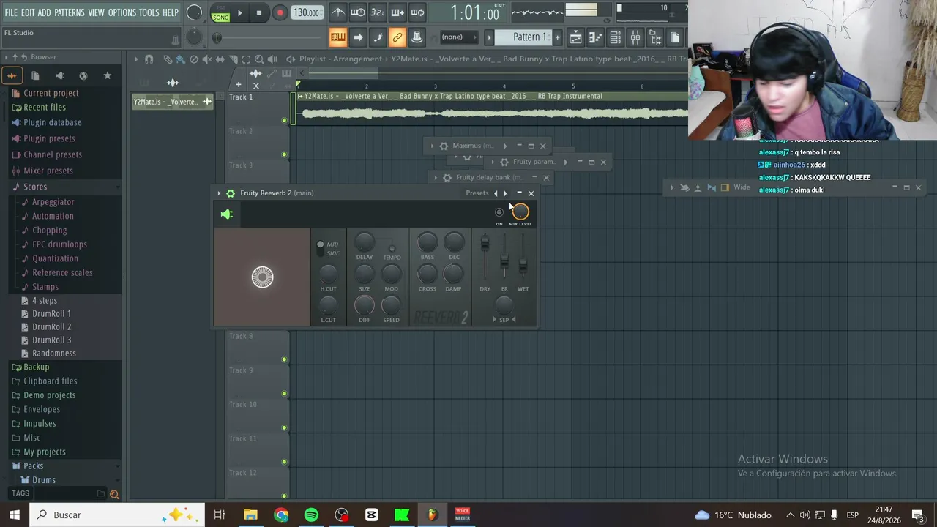Toggle the orange link multilink icon
This screenshot has height=527, width=937.
[x=397, y=37]
